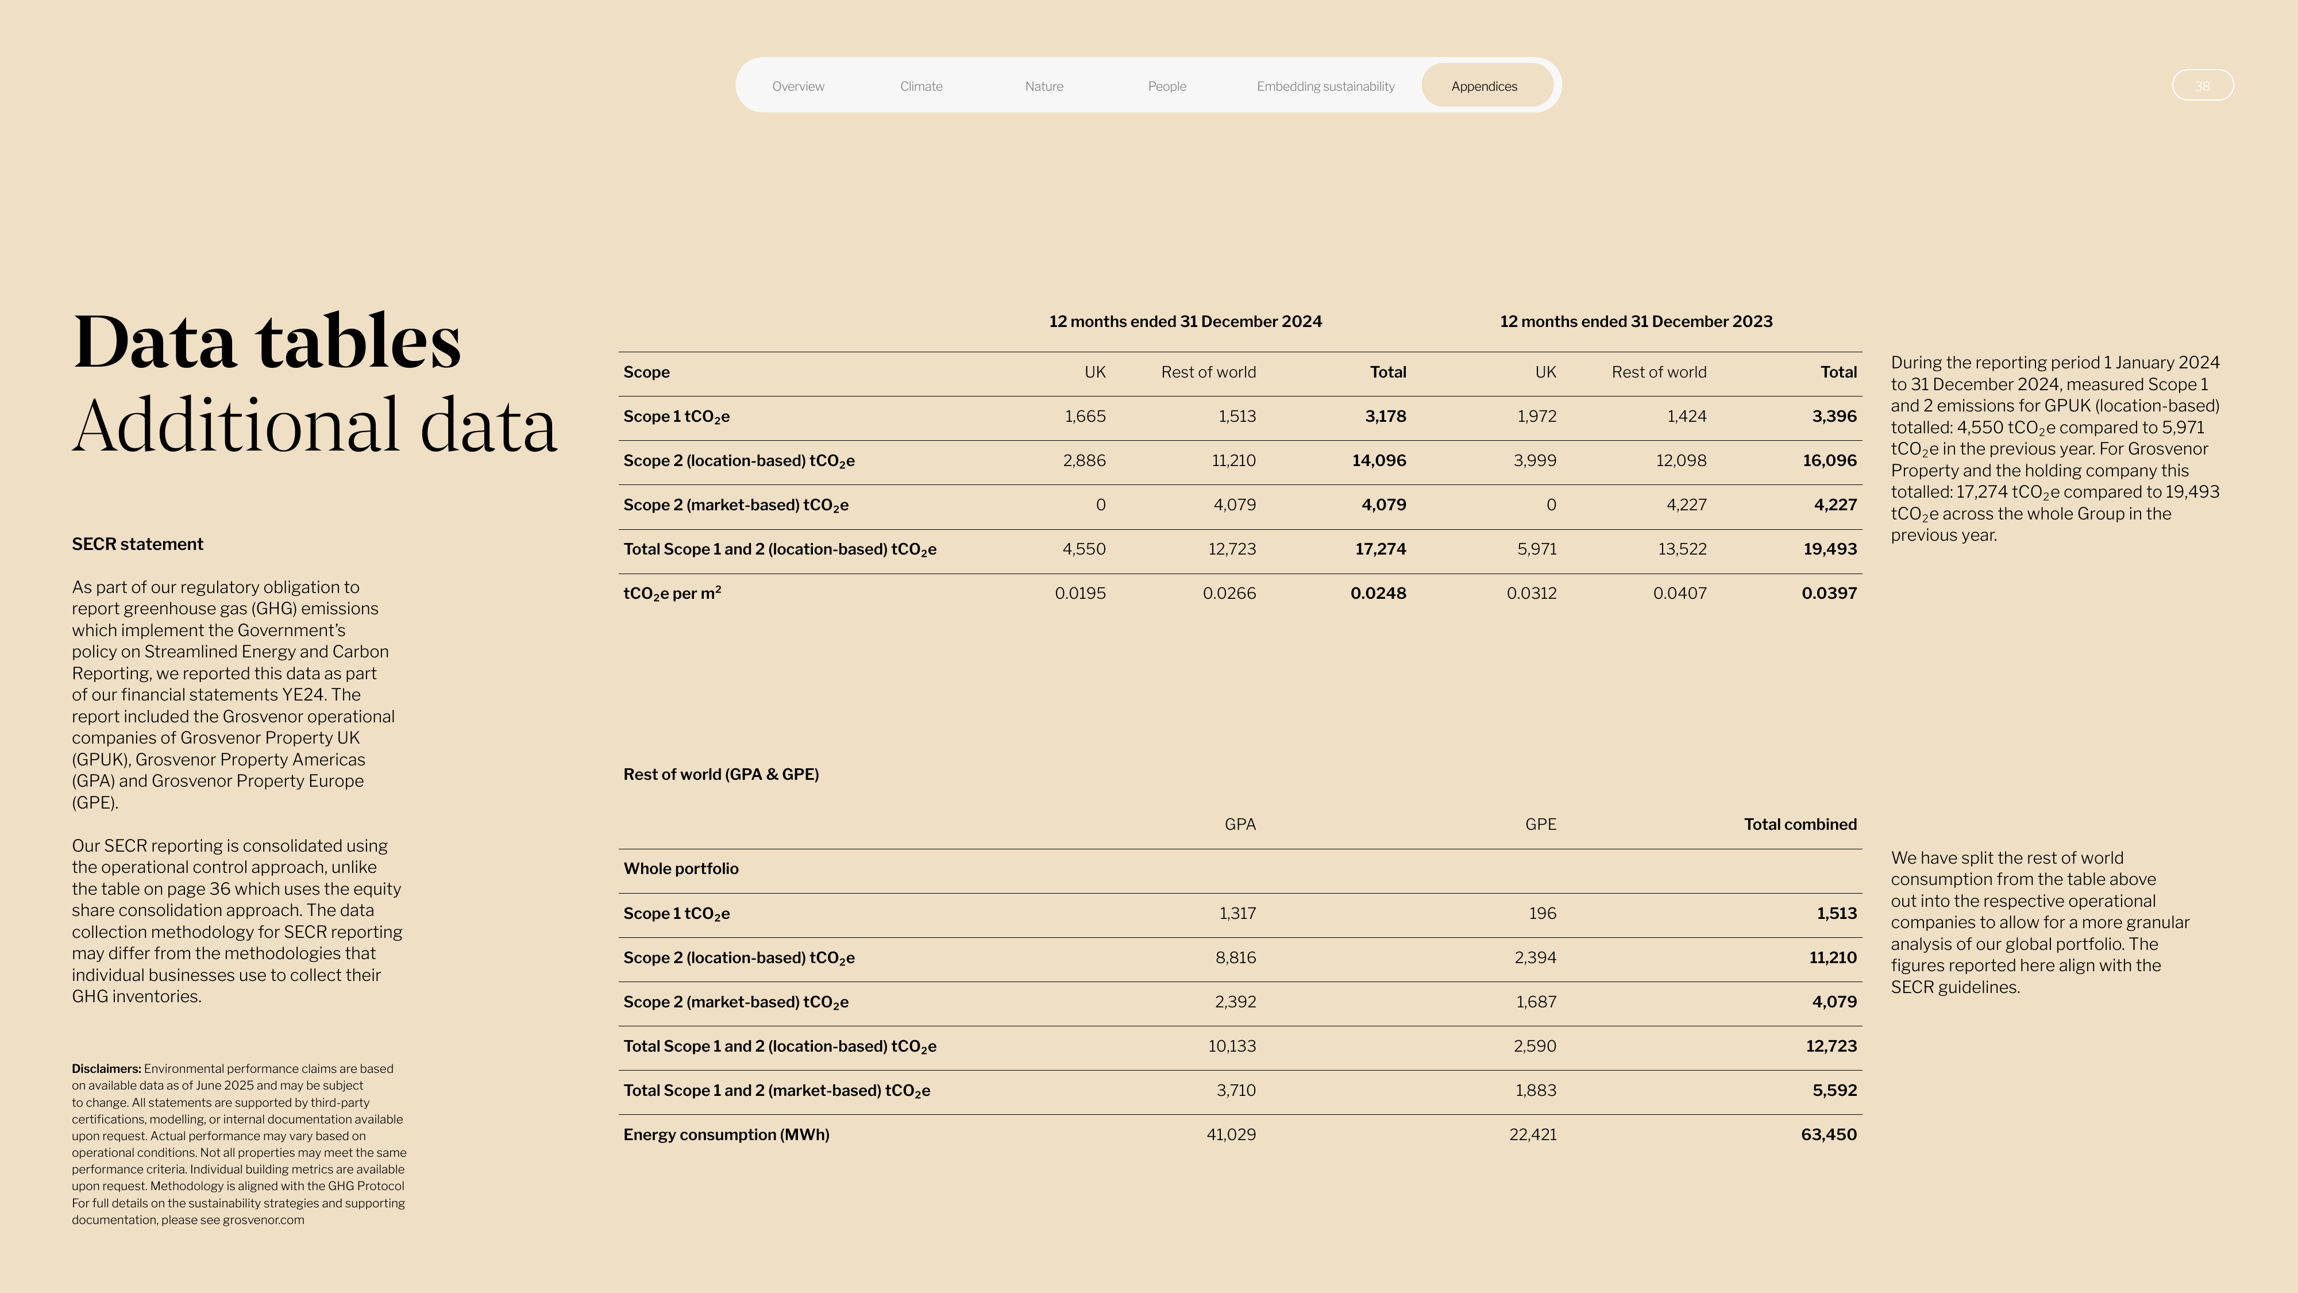This screenshot has height=1293, width=2298.
Task: Click the GPA column header
Action: 1240,825
